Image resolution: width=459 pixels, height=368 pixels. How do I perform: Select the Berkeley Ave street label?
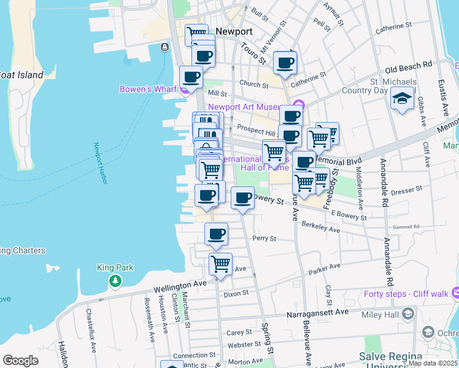[x=321, y=227]
